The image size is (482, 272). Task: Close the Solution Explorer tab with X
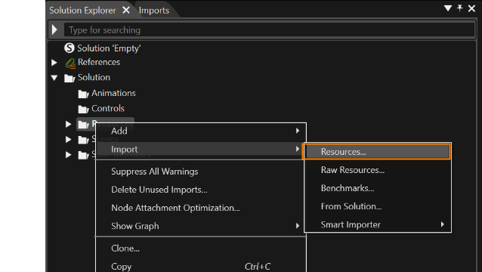tap(126, 10)
